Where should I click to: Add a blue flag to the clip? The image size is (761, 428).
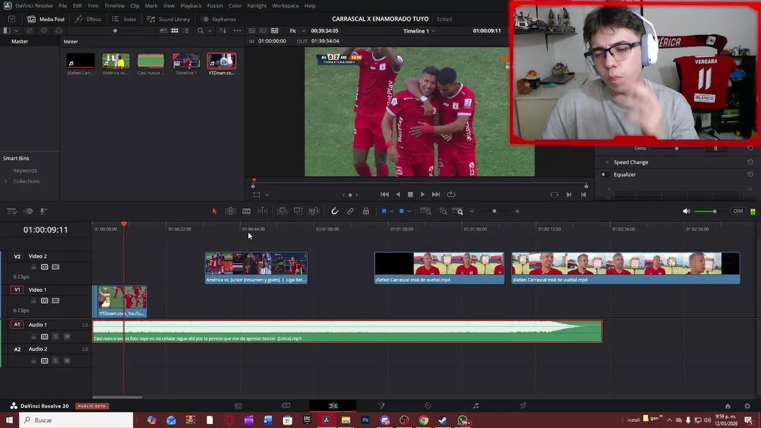[384, 211]
